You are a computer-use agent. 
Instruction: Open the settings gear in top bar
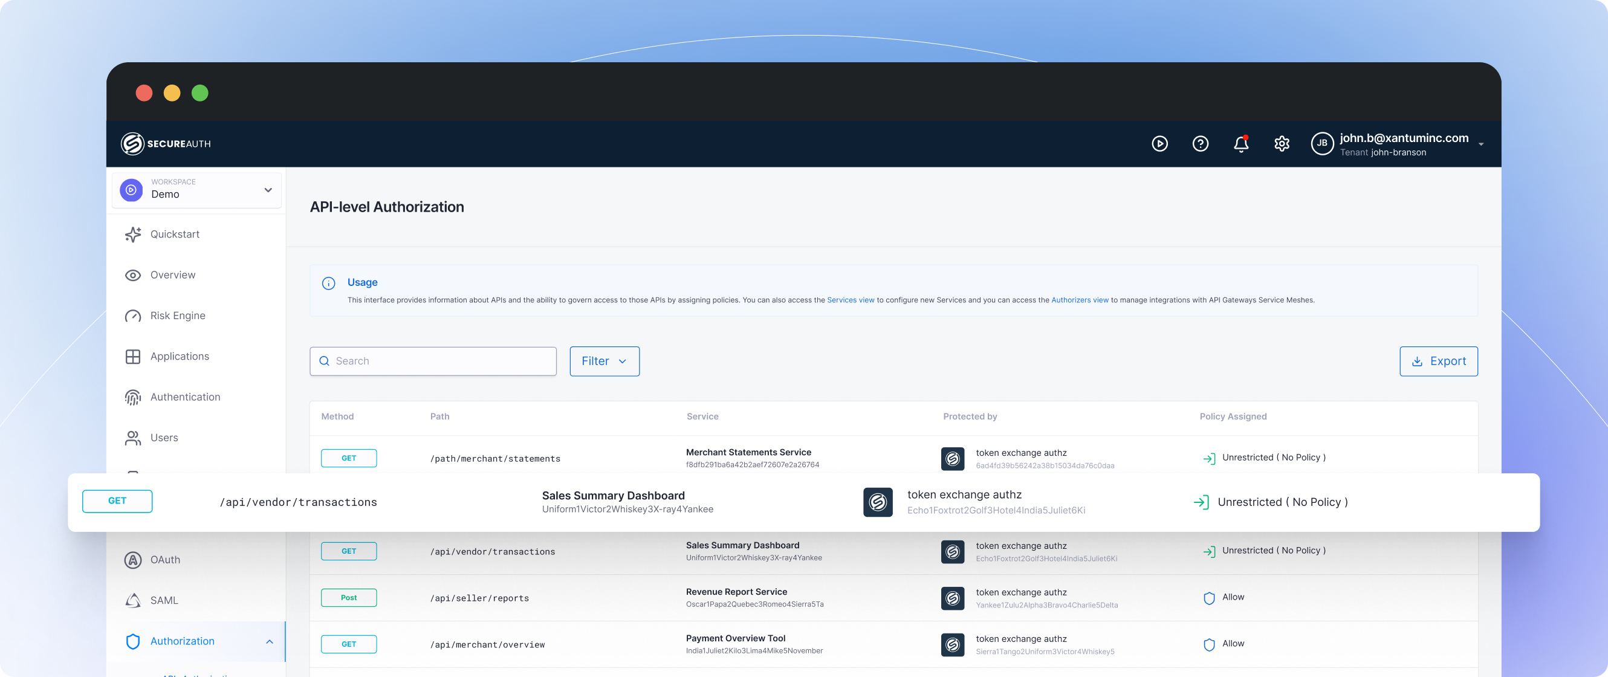pos(1282,143)
